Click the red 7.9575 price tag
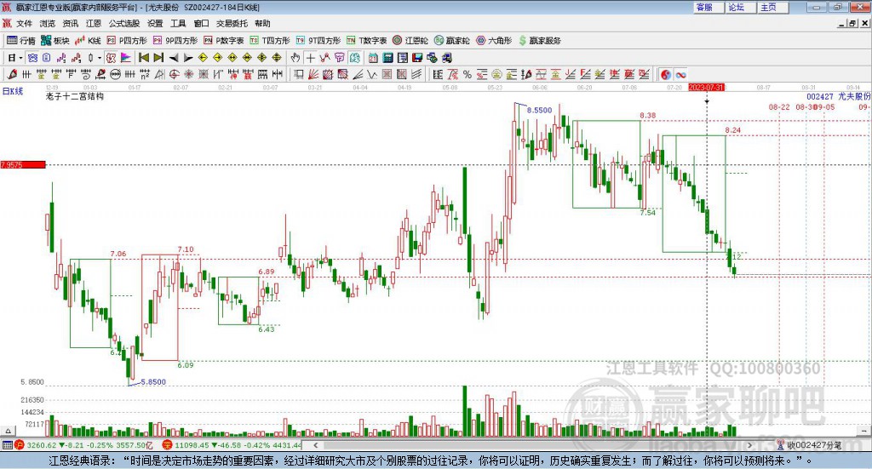 click(x=23, y=164)
